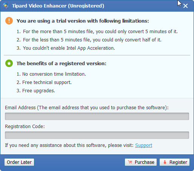The height and width of the screenshot is (171, 194).
Task: Open the Support link
Action: coord(143,145)
